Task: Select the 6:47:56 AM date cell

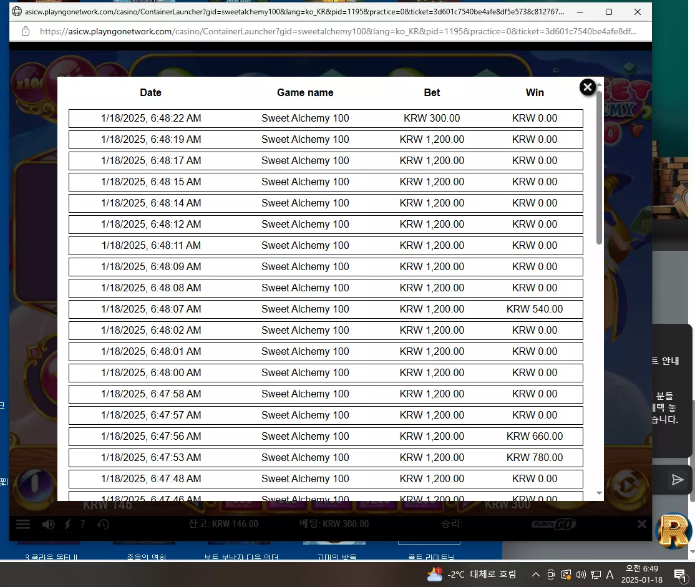Action: 151,436
